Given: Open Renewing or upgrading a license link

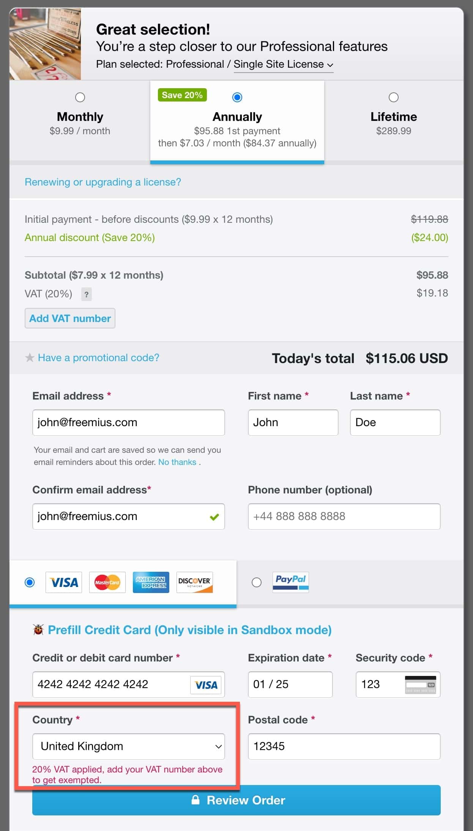Looking at the screenshot, I should (103, 182).
